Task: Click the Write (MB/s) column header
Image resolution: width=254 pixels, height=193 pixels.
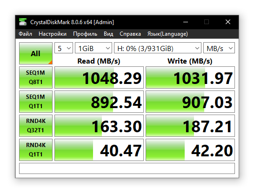Action: coord(190,61)
